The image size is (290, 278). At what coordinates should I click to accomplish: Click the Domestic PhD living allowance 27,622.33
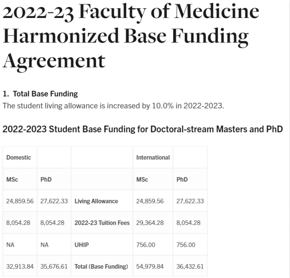[54, 201]
